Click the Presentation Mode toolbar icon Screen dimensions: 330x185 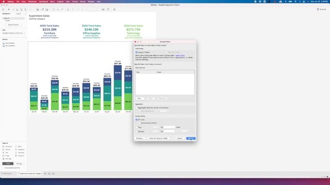click(108, 9)
